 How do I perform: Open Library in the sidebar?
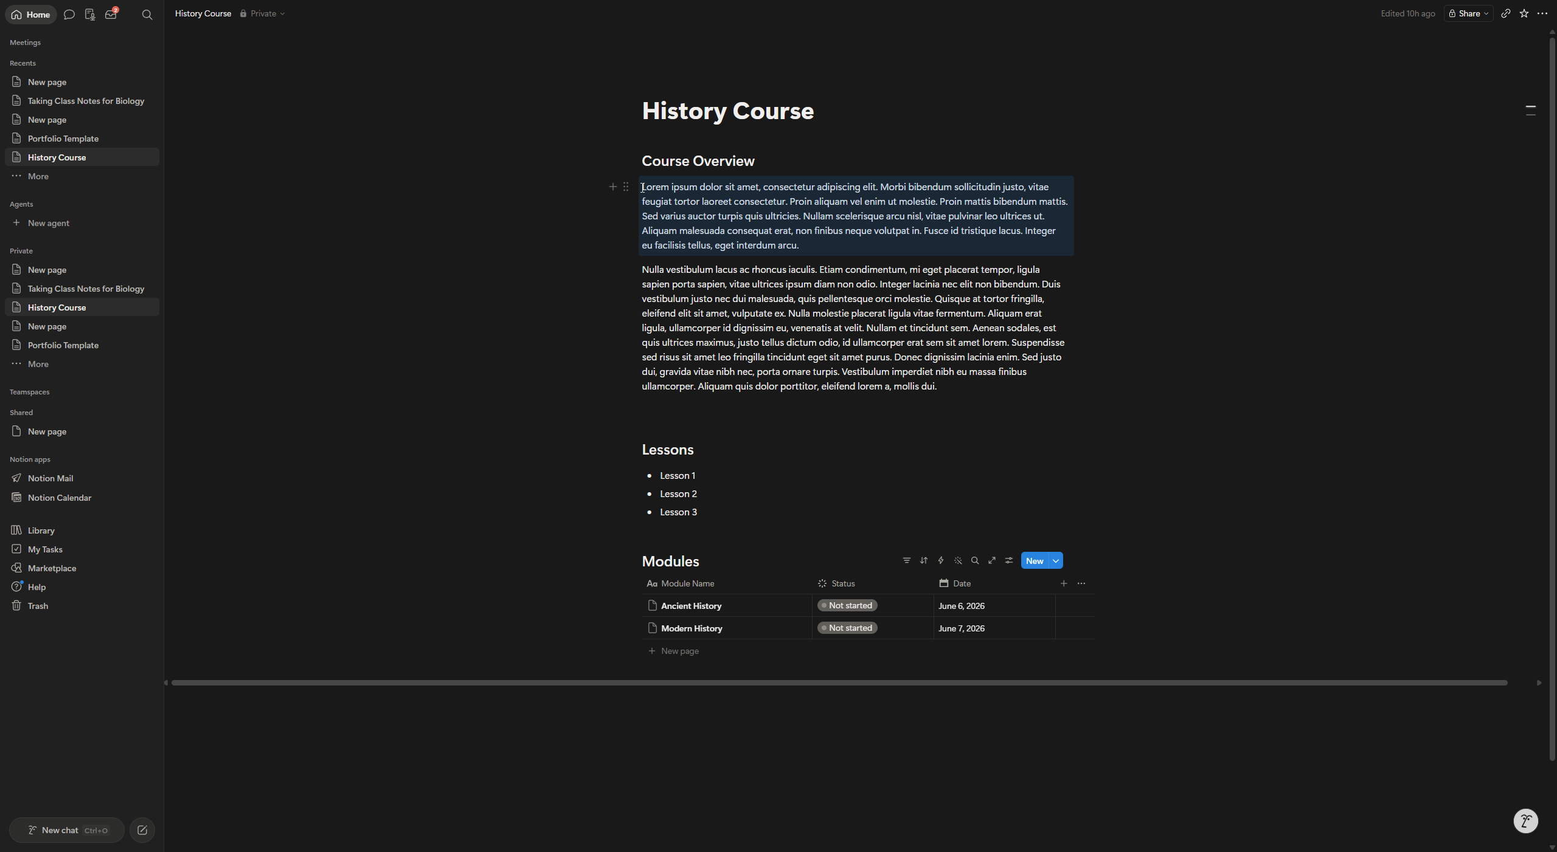point(82,531)
